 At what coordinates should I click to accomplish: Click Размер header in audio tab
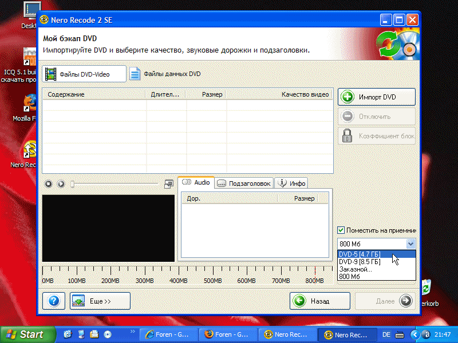coord(297,198)
